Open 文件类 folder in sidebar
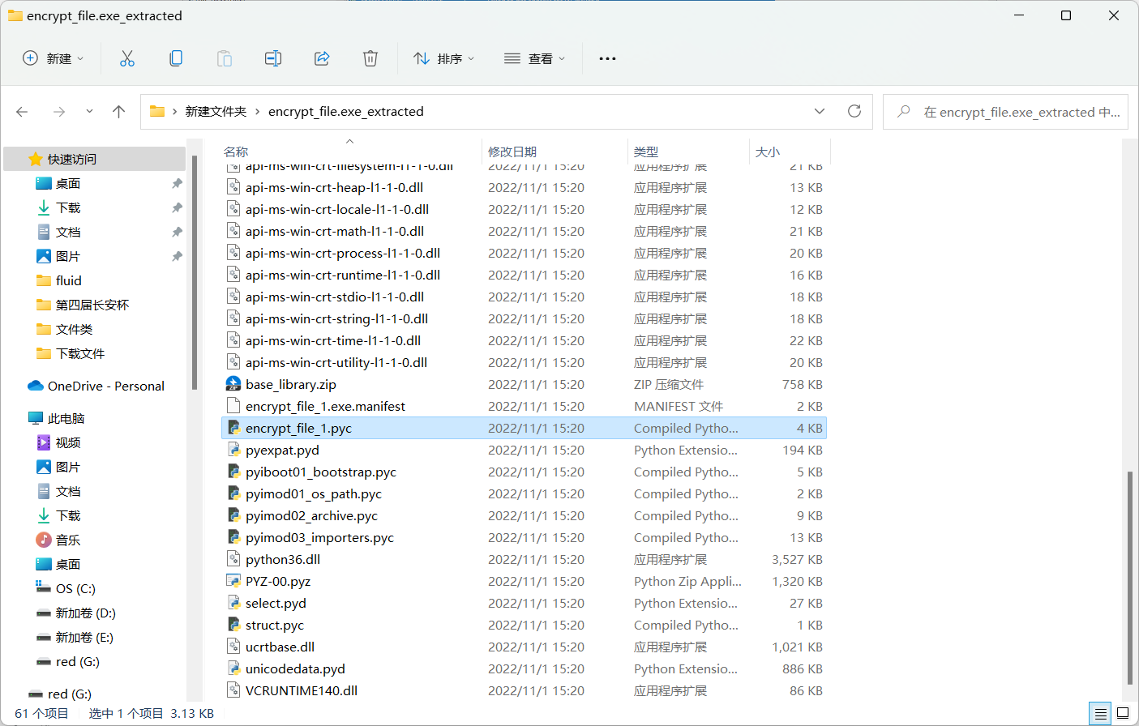The image size is (1139, 726). point(75,329)
